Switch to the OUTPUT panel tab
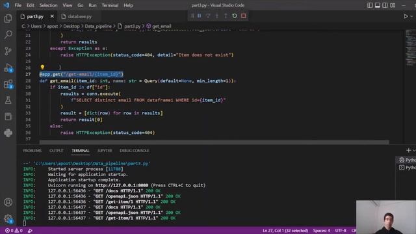416x234 pixels. tap(57, 151)
